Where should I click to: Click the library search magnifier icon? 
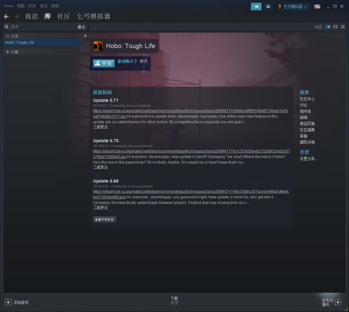(7, 27)
